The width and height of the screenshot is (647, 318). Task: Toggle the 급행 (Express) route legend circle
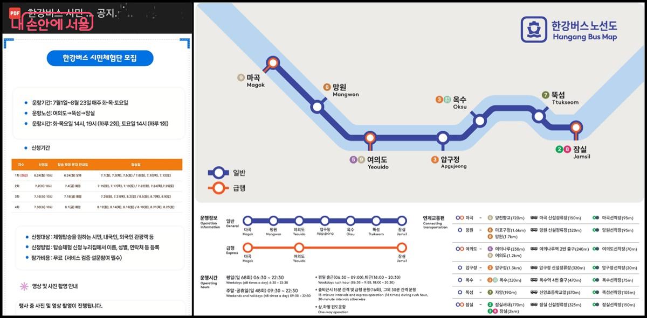click(218, 187)
